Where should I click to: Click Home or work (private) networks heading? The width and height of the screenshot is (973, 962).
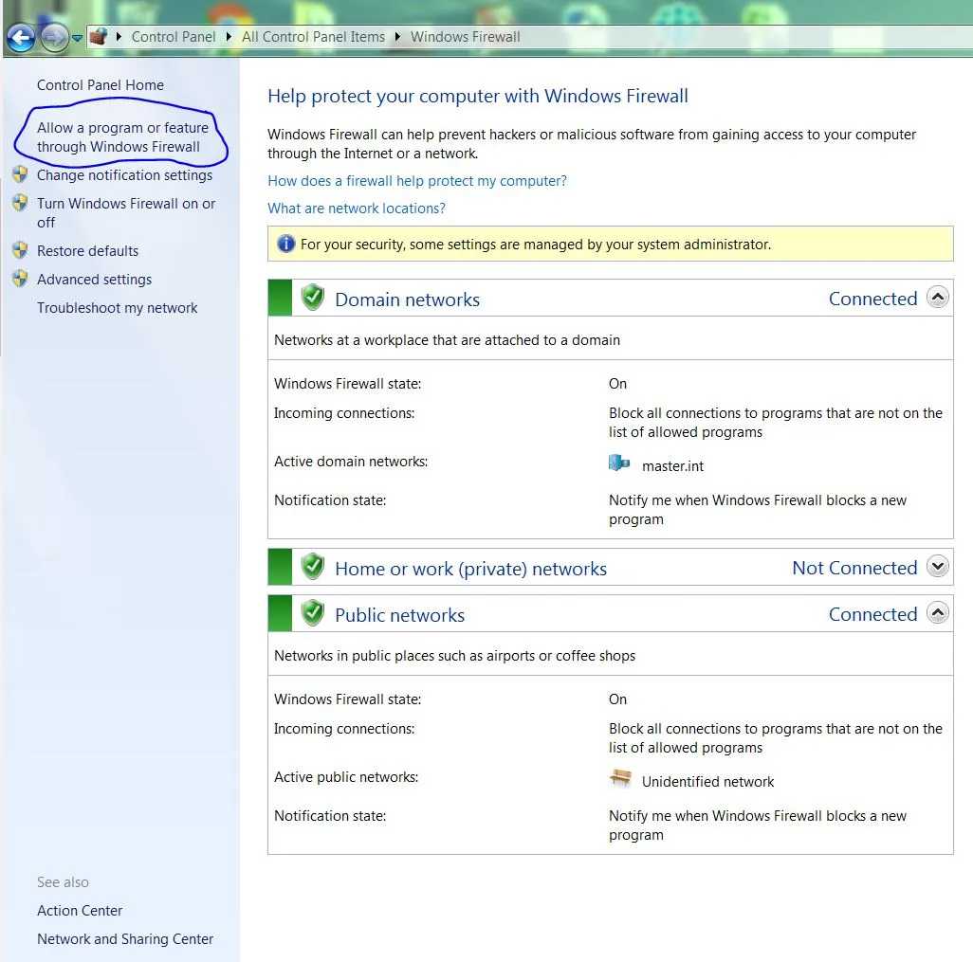coord(471,569)
